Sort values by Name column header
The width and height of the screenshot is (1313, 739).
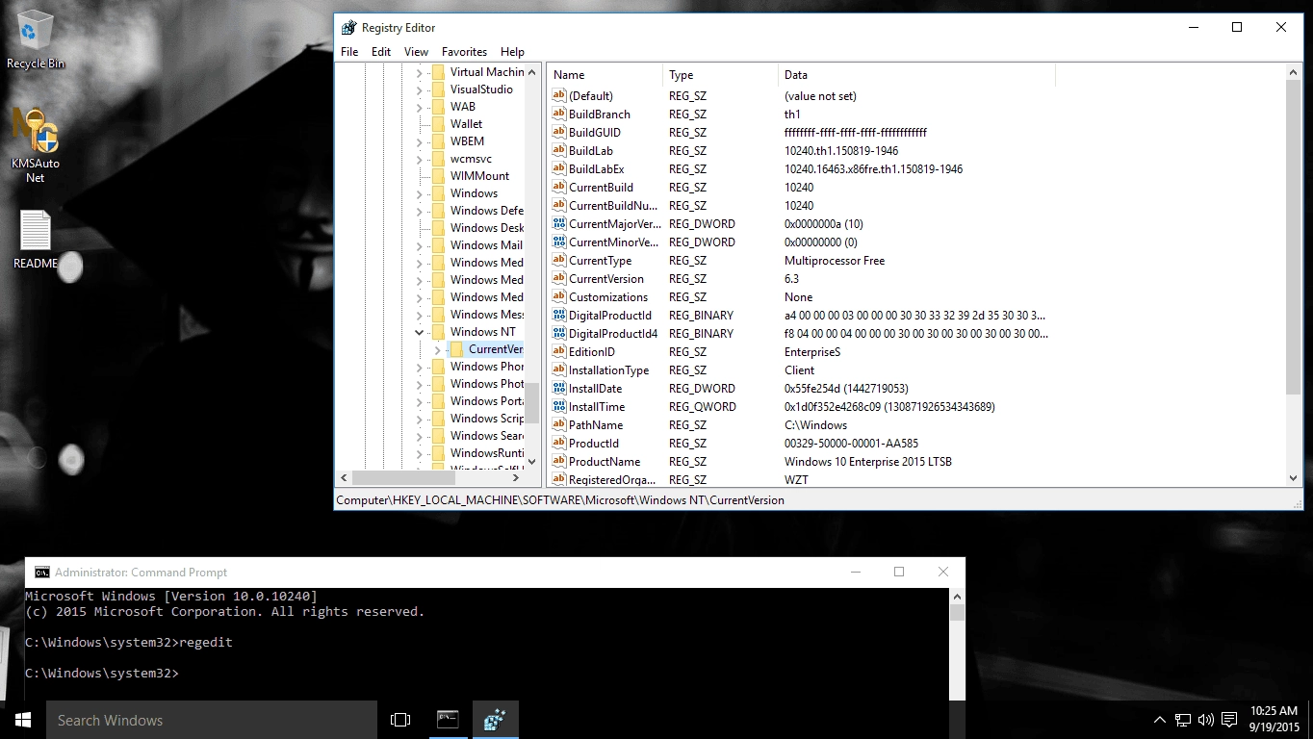(x=605, y=74)
